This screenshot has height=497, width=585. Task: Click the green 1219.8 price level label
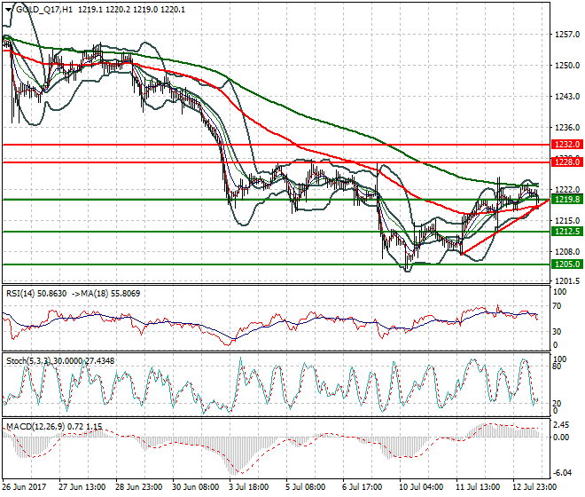point(566,199)
